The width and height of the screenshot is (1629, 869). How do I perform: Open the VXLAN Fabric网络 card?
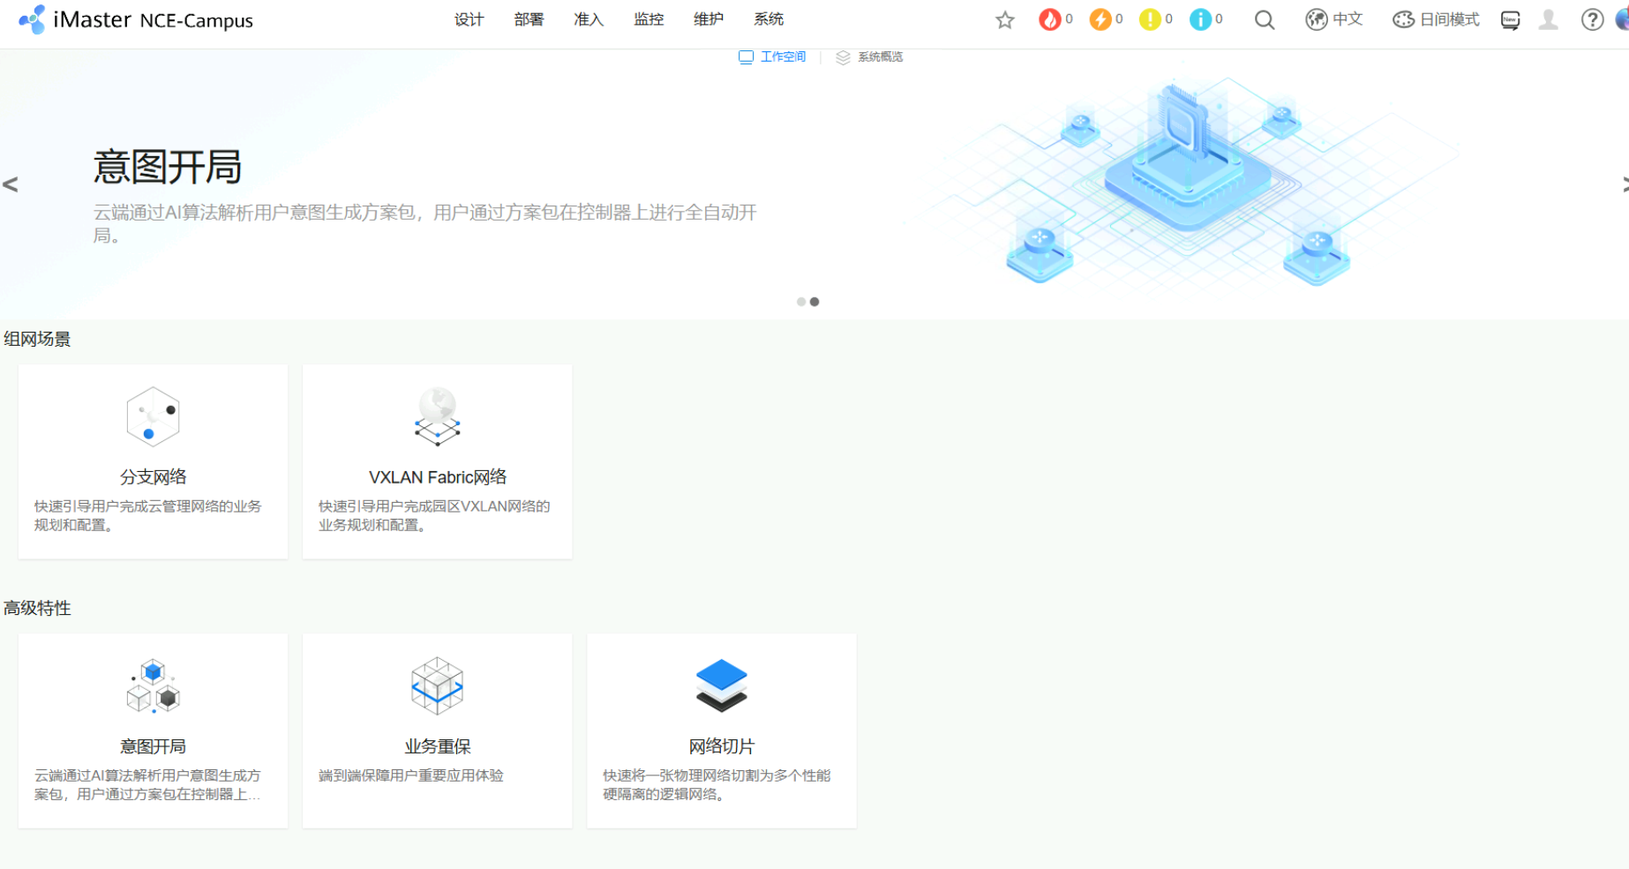[x=437, y=461]
